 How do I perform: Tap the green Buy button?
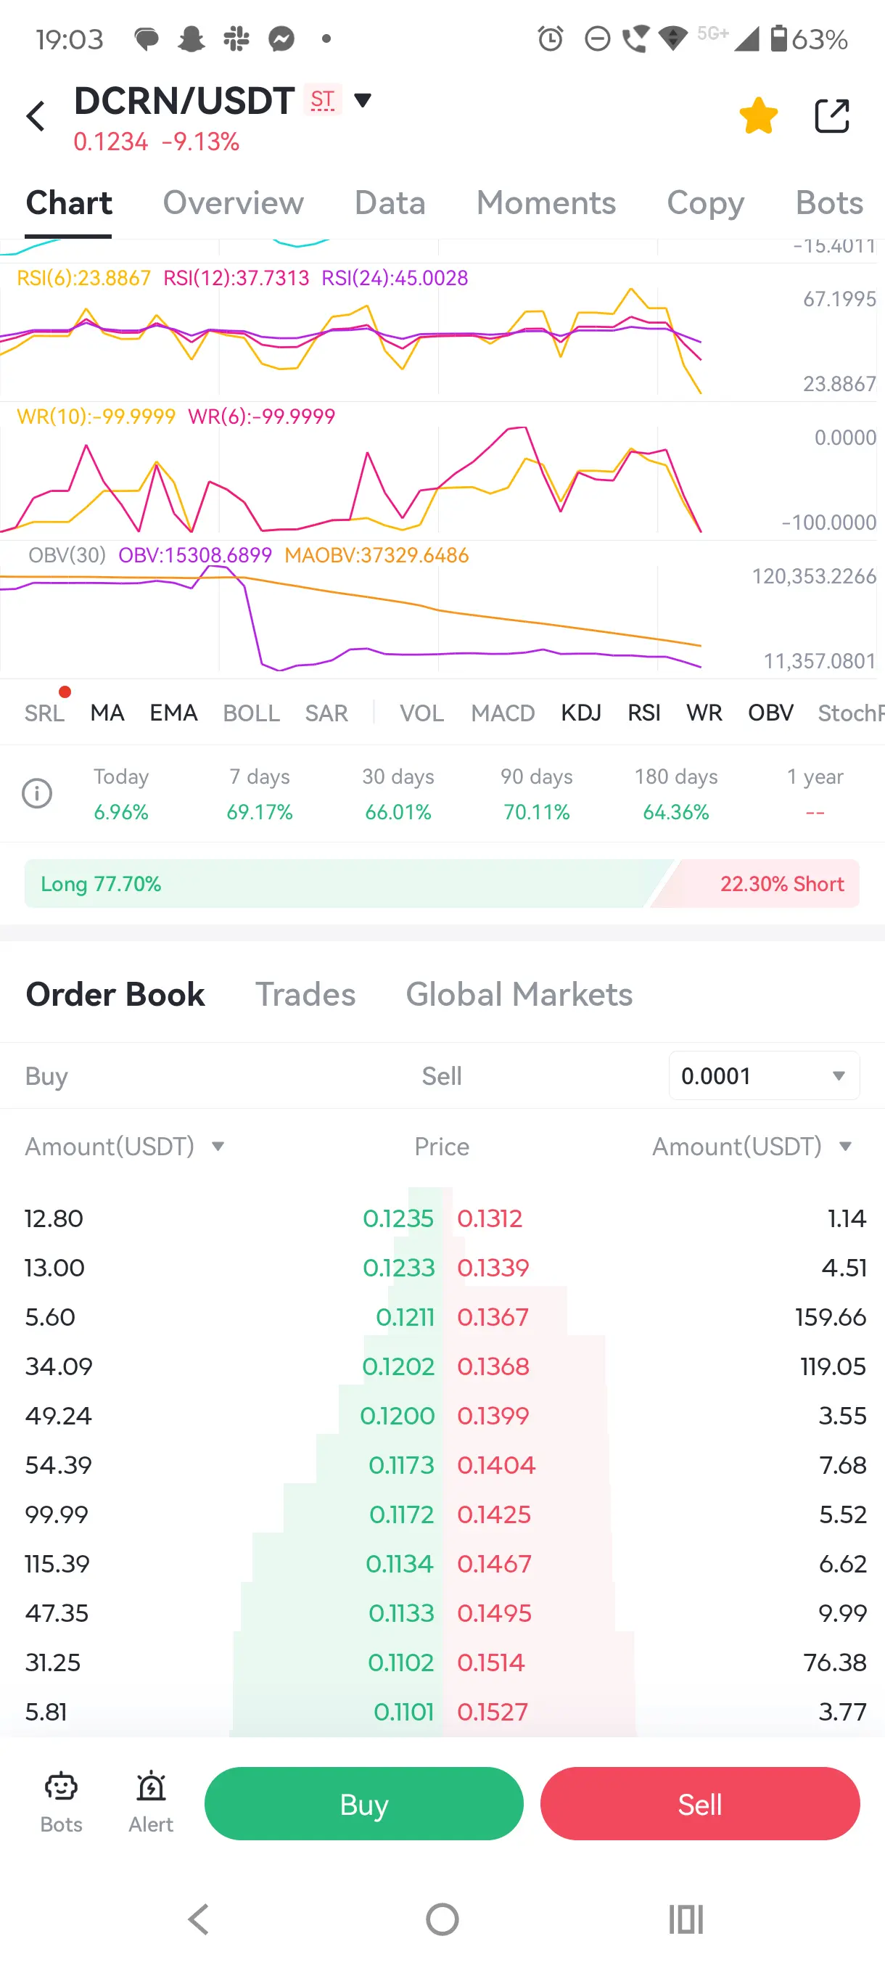(x=363, y=1804)
